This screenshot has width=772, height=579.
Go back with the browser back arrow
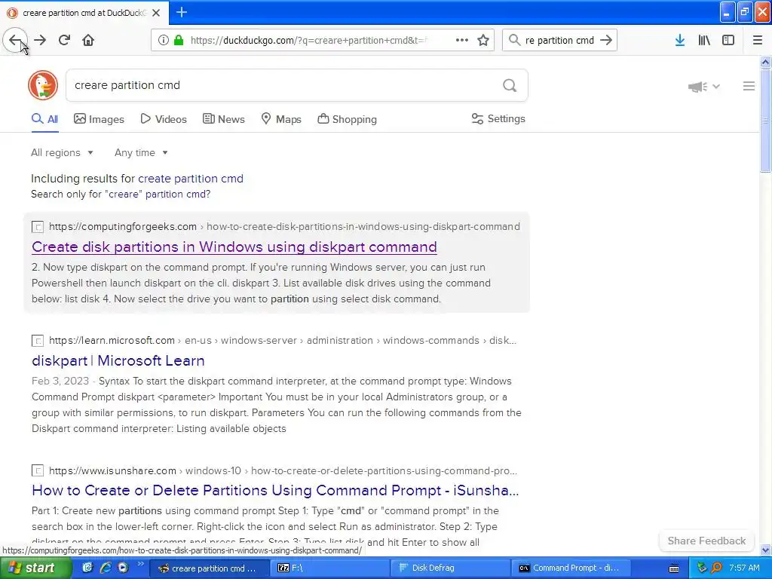tap(15, 40)
